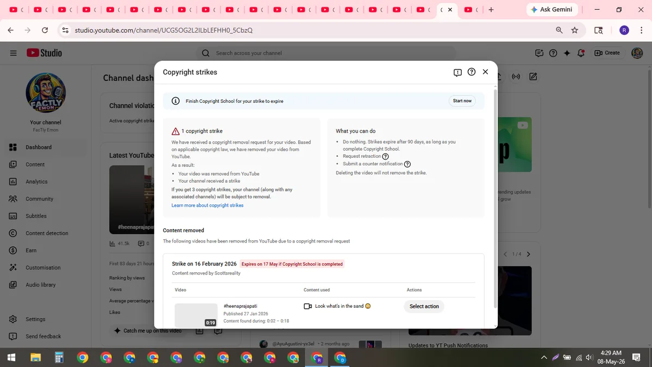Viewport: 652px width, 367px height.
Task: Toggle the hamburger navigation menu
Action: pyautogui.click(x=13, y=53)
